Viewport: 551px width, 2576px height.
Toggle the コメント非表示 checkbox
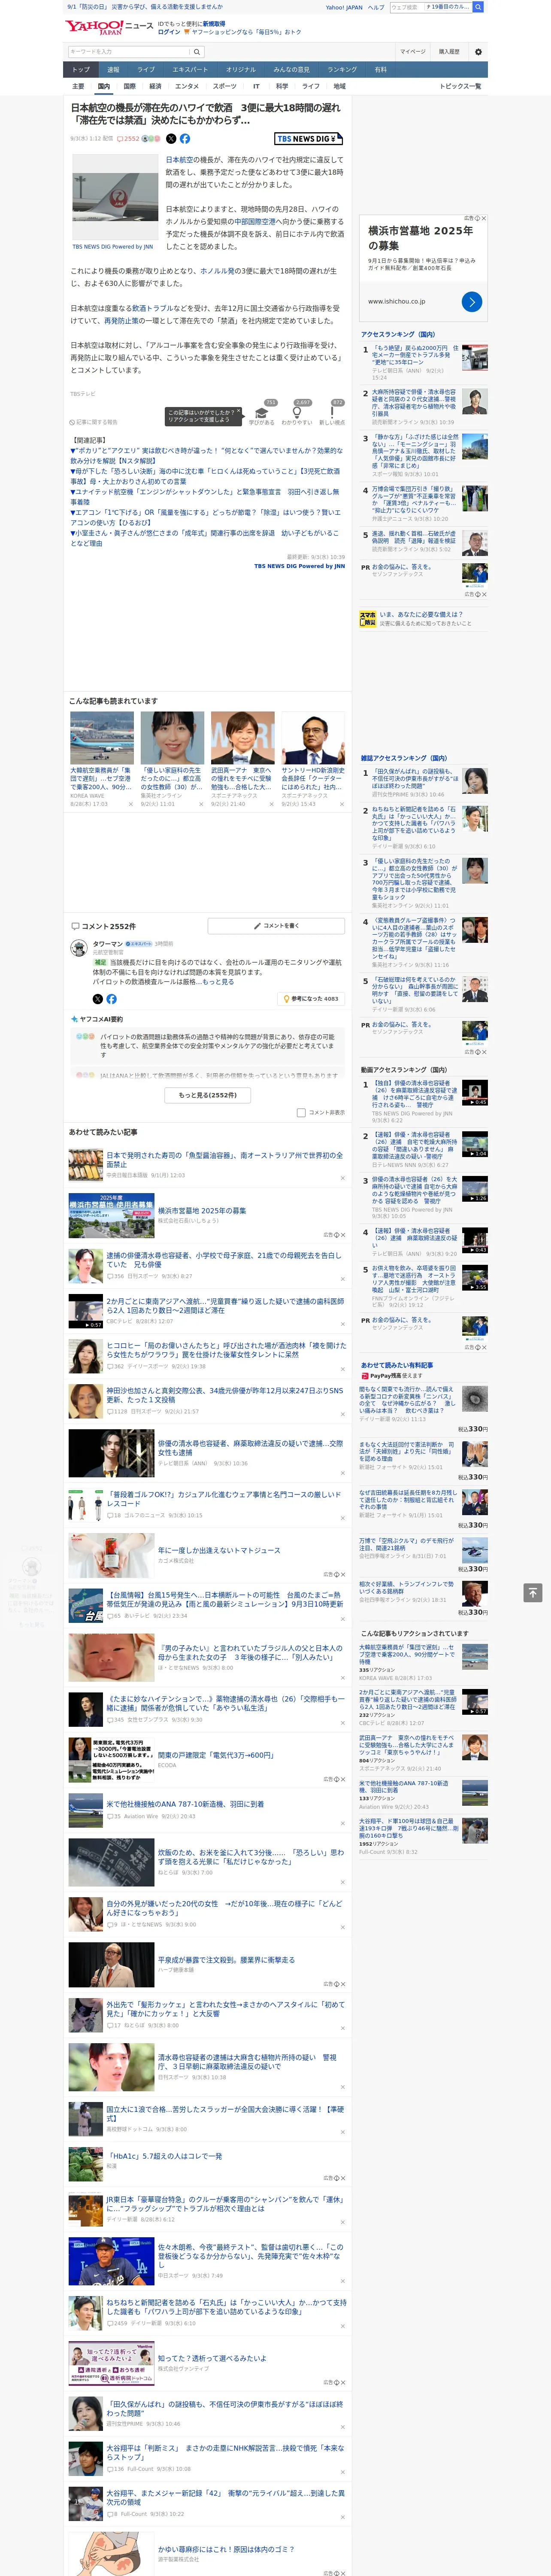tap(301, 1112)
